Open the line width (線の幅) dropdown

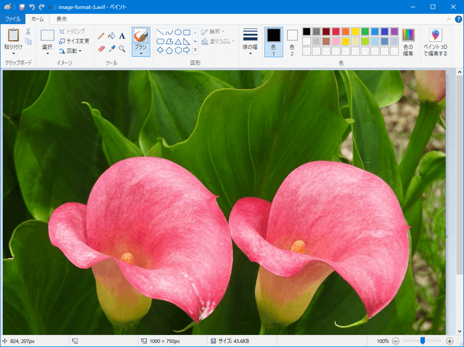[x=250, y=42]
